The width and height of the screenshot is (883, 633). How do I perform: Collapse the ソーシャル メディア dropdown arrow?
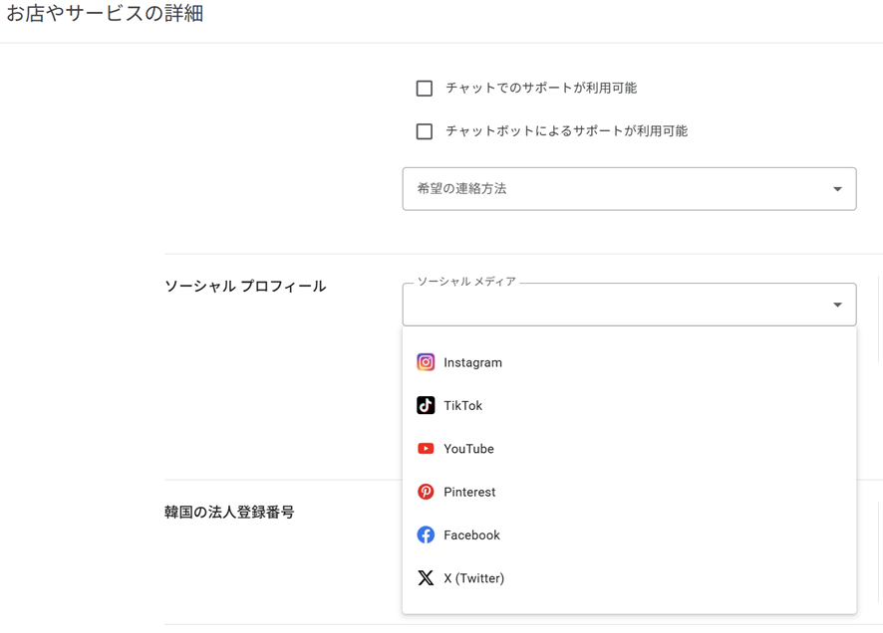point(837,305)
